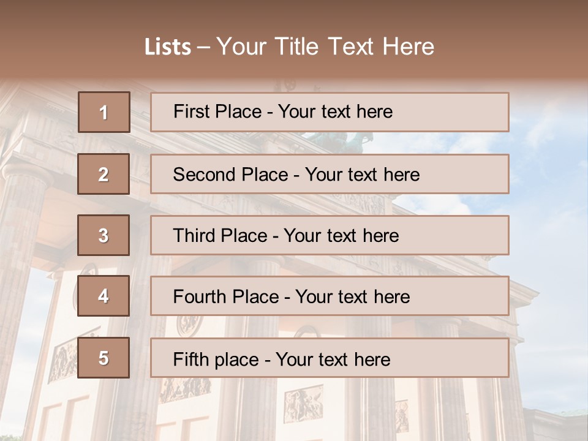Select the Second Place text box
This screenshot has width=588, height=441.
point(330,174)
